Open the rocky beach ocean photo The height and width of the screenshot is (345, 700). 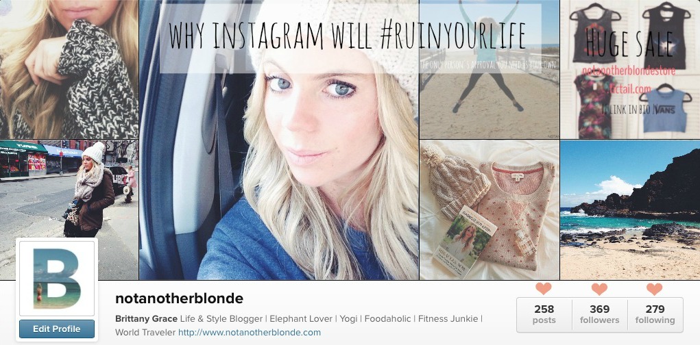pos(630,210)
